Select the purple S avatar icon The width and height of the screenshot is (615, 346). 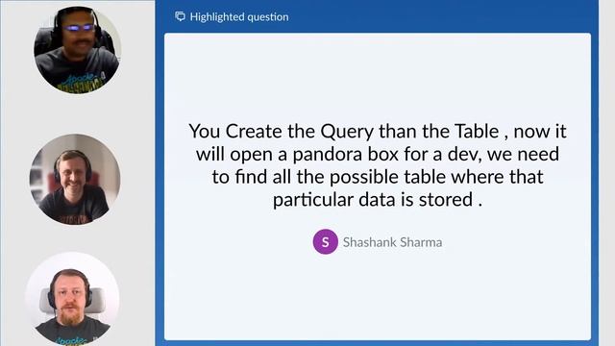[325, 241]
